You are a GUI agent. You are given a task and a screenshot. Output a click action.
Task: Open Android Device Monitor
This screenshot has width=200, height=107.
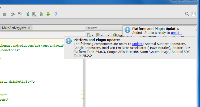click(48, 14)
